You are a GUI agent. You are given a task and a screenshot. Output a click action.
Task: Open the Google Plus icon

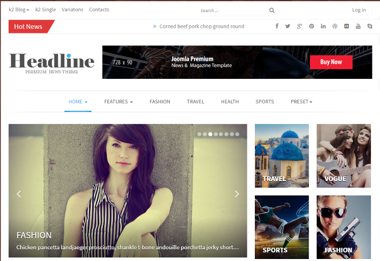pos(299,26)
